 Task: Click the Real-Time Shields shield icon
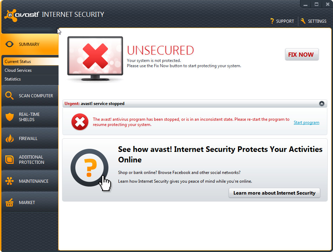pos(10,117)
